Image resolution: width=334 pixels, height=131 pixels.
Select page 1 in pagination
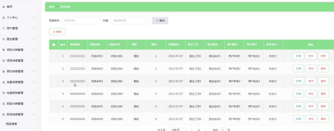(x=199, y=130)
